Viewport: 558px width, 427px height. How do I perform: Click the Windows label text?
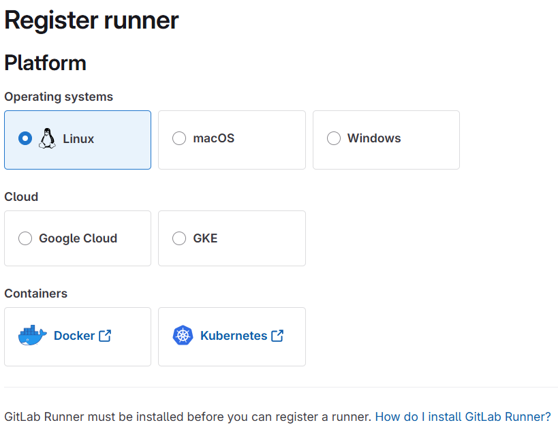pyautogui.click(x=374, y=138)
